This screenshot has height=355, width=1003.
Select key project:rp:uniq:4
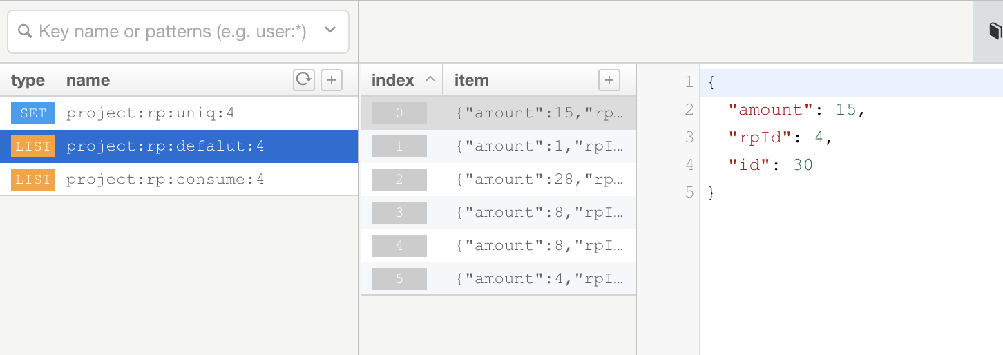click(x=151, y=113)
